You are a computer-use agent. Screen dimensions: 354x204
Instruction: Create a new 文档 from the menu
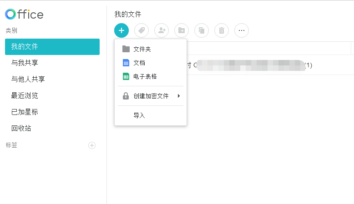point(139,63)
